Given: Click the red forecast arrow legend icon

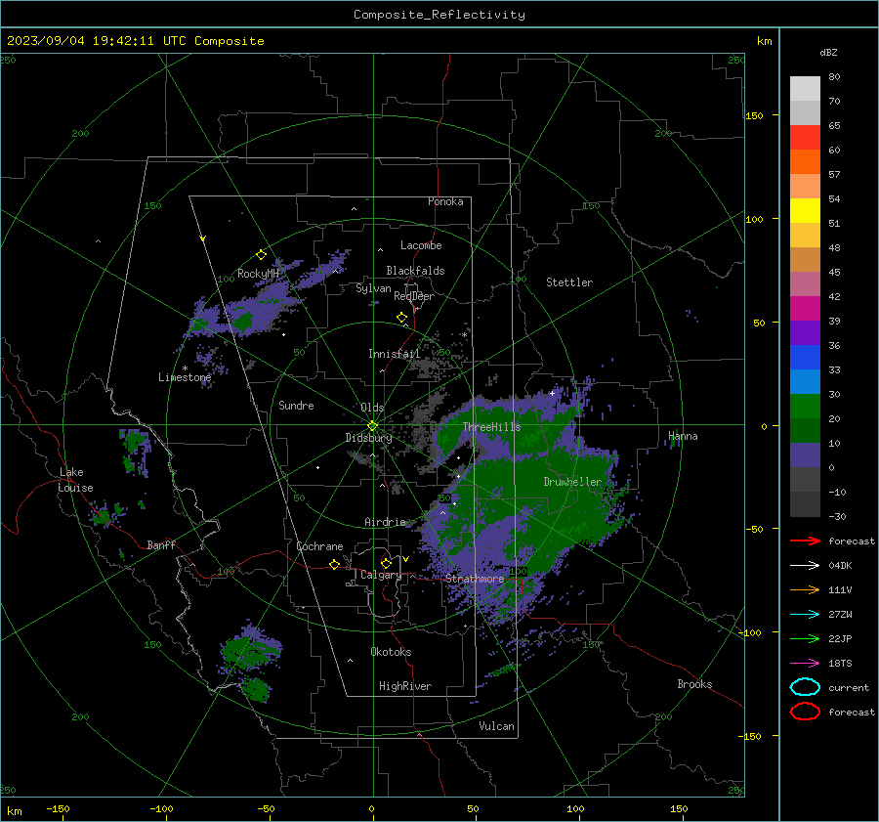Looking at the screenshot, I should [x=805, y=541].
